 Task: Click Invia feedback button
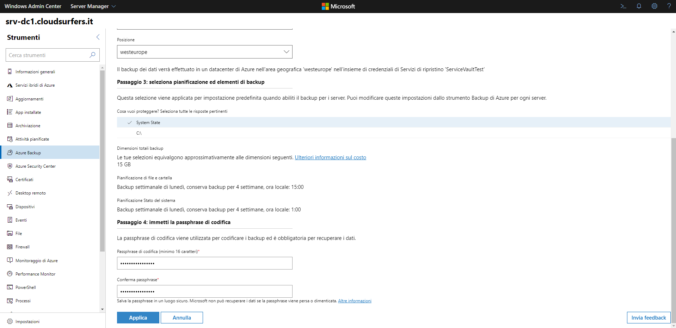(649, 317)
